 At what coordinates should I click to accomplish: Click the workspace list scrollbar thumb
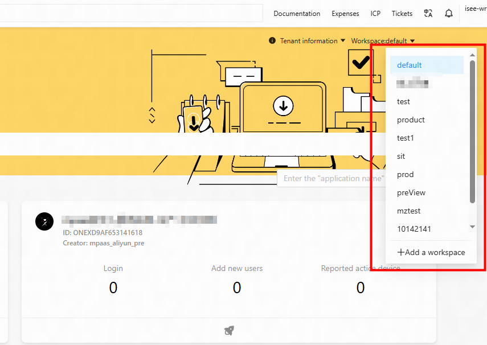[472, 132]
